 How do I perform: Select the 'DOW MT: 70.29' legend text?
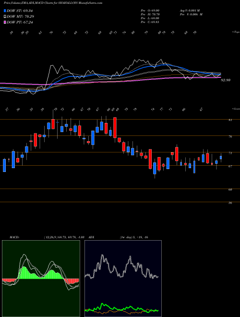click(x=21, y=17)
